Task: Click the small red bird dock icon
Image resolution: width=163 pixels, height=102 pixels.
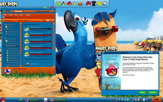Action: click(x=70, y=3)
